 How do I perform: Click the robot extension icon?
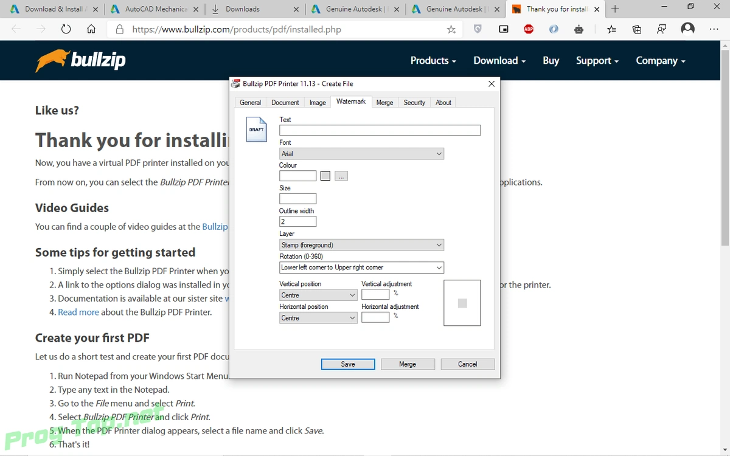(x=579, y=29)
